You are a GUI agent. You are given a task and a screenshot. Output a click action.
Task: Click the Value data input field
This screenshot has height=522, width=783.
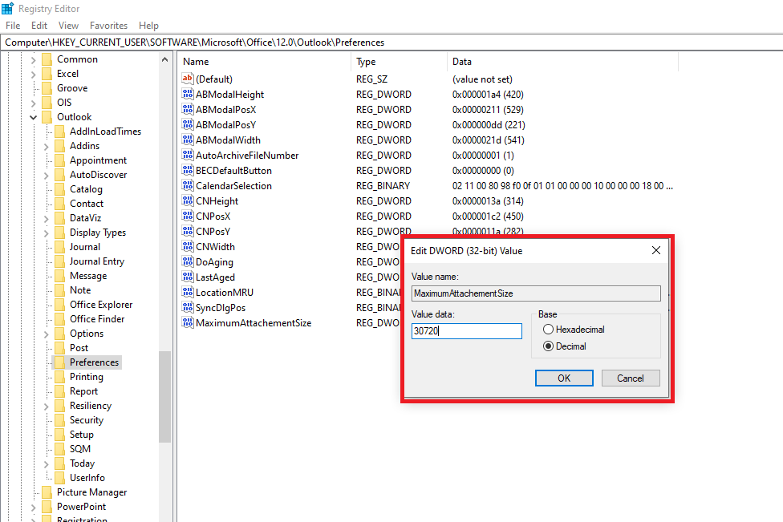(466, 331)
